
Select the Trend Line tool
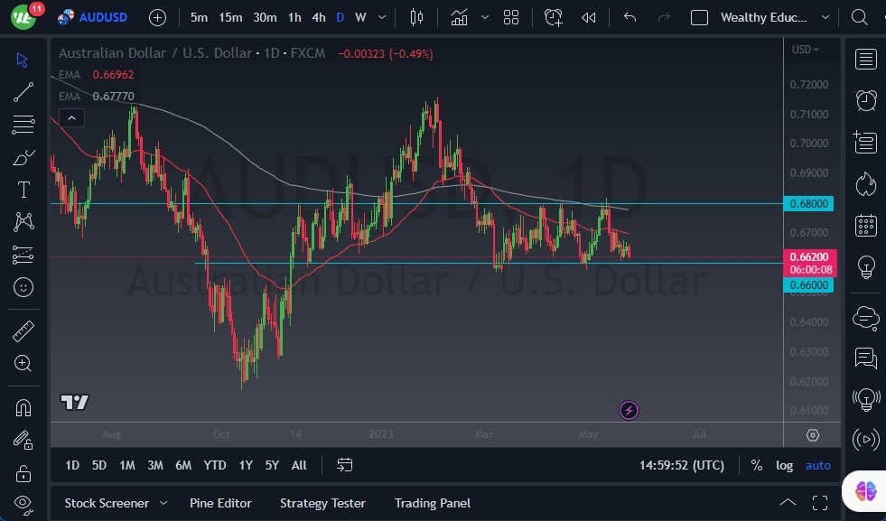coord(23,91)
